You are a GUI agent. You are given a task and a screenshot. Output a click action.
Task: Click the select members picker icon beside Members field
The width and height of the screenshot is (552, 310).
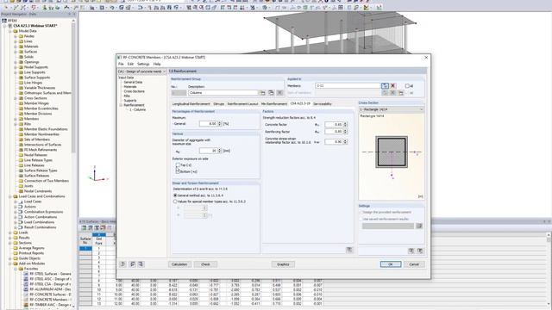pyautogui.click(x=385, y=86)
